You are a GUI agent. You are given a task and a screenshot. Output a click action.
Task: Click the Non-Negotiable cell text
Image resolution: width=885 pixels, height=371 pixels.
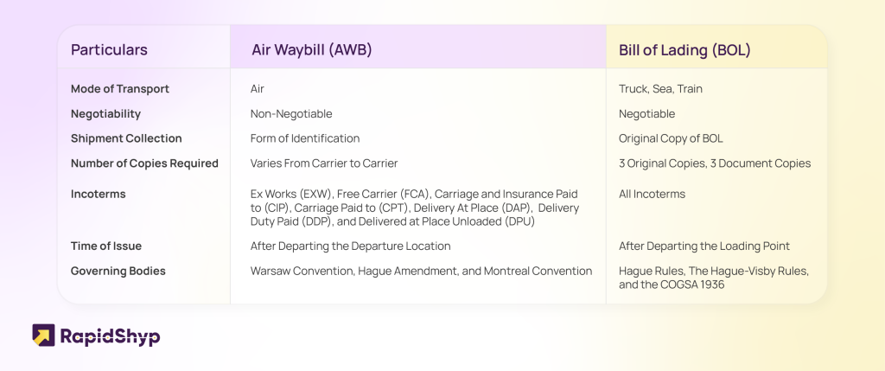(x=291, y=113)
